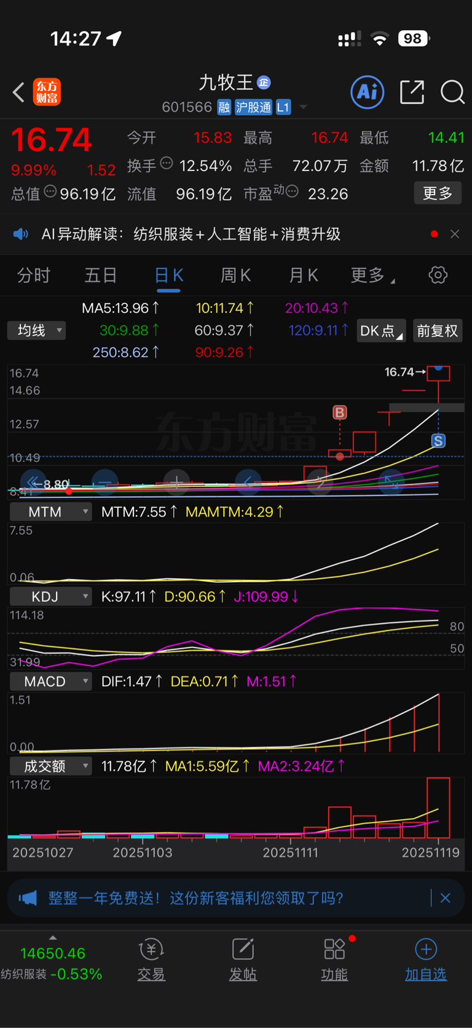Switch to the 周K tab
The image size is (472, 1028).
tap(236, 275)
